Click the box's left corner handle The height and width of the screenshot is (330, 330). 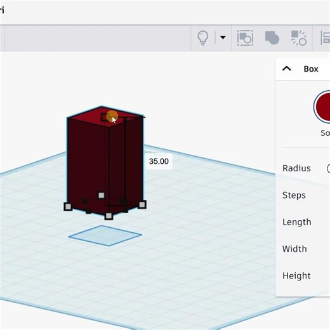click(x=68, y=206)
